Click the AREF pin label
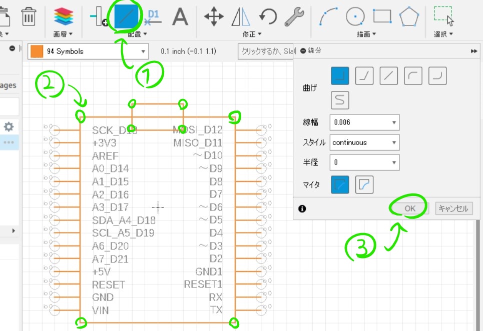The height and width of the screenshot is (331, 483). (105, 156)
